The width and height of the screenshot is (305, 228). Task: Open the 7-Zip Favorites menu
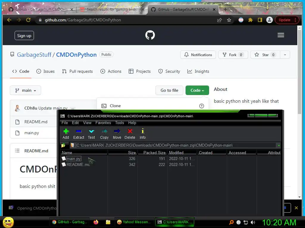pos(103,123)
